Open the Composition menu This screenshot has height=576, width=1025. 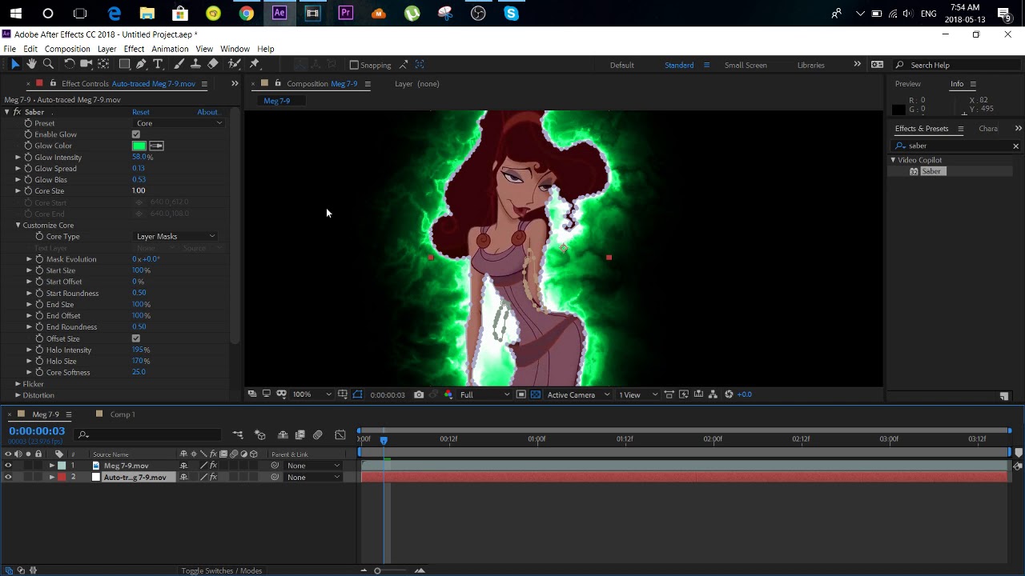click(67, 49)
